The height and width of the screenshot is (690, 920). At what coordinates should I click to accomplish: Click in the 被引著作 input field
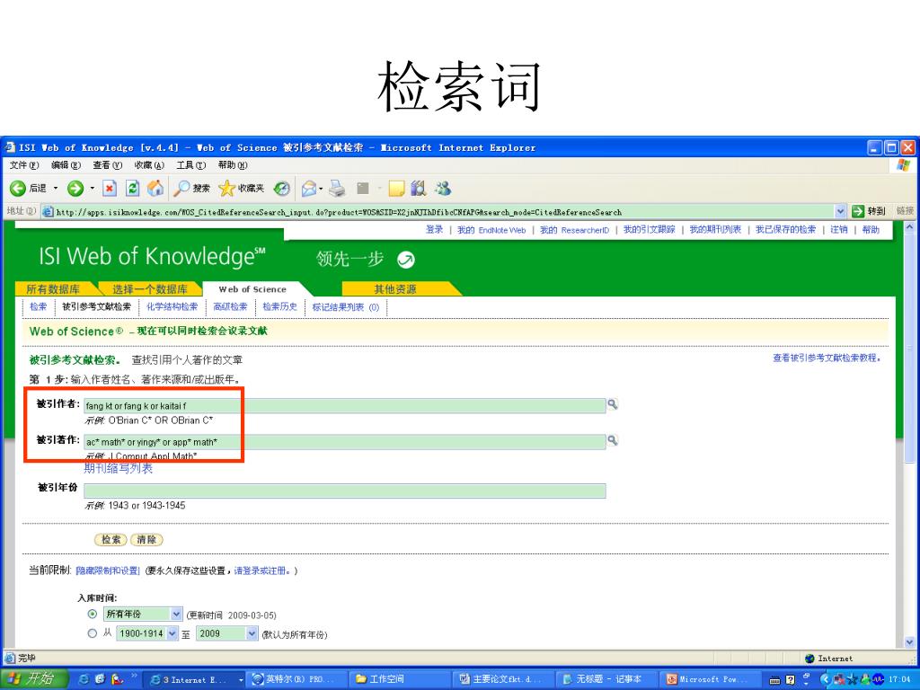pyautogui.click(x=344, y=442)
